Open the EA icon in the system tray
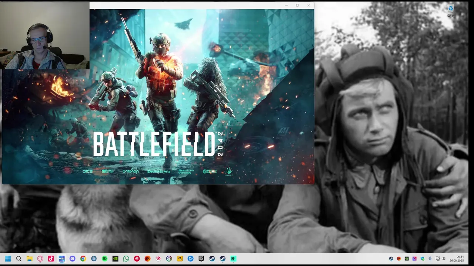Viewport: 474px width, 266px height. pos(399,259)
